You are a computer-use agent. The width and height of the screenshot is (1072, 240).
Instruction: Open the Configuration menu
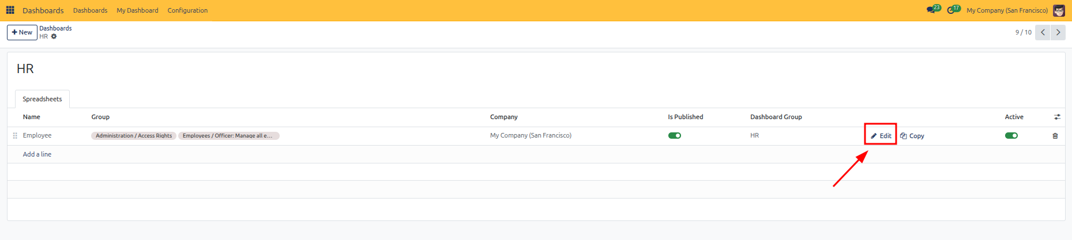click(187, 10)
